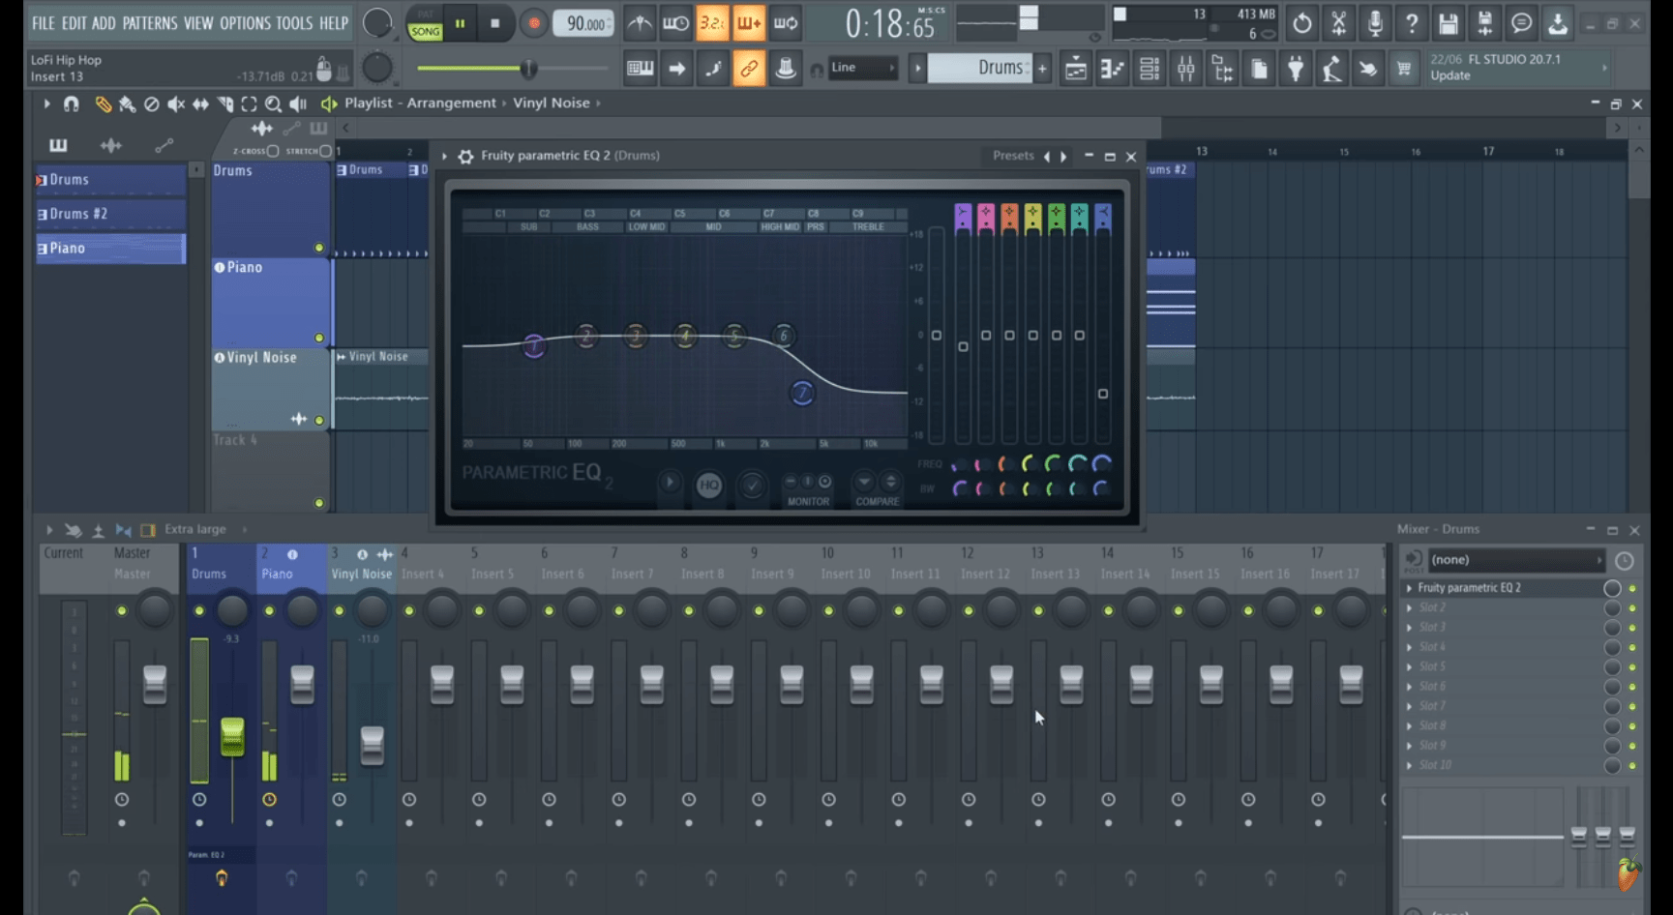
Task: Click the tempo field showing 90.000
Action: click(x=583, y=23)
